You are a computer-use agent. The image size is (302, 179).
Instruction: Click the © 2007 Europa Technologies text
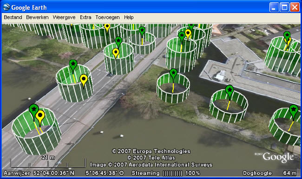coord(151,151)
